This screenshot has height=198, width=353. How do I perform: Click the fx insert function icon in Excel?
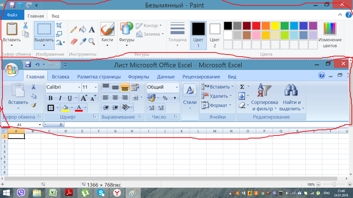point(61,125)
